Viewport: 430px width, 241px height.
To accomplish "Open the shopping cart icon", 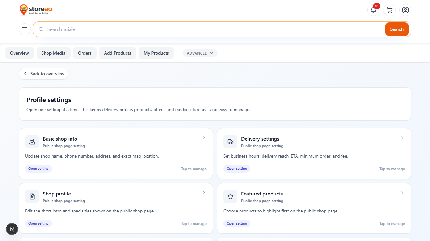I will point(389,10).
